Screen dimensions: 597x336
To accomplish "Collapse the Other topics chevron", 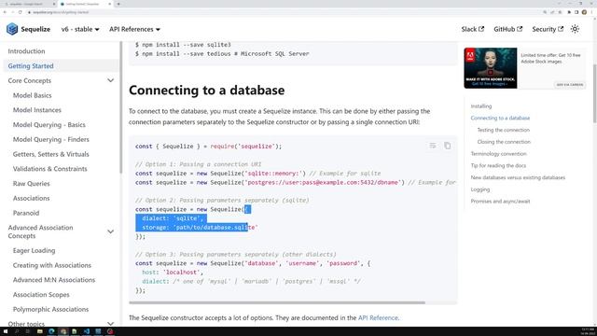I will point(110,324).
